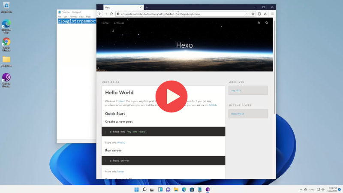Click the Archives link in site navigation

point(119,23)
